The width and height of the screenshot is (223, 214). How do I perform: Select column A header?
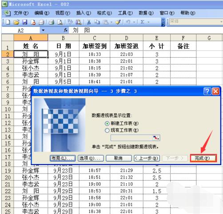coord(31,38)
